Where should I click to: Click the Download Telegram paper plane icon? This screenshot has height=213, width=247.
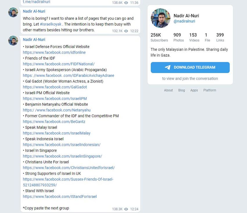[x=168, y=68]
